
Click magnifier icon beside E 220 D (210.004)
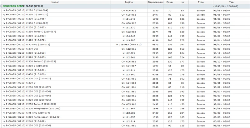[x=4, y=10]
